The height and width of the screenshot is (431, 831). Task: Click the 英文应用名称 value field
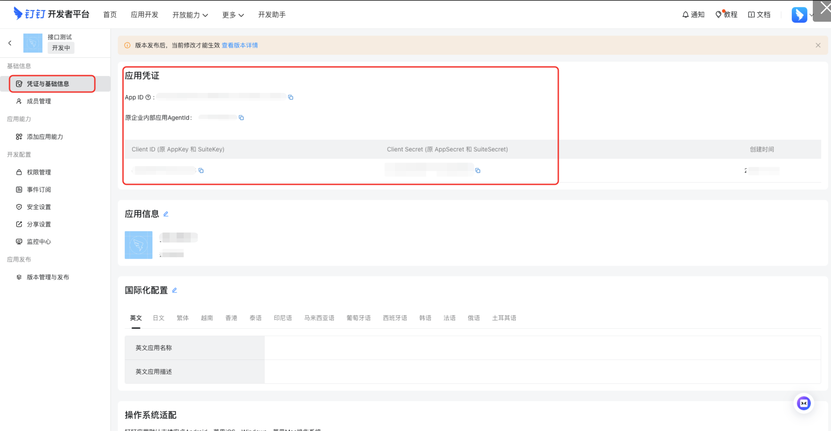tap(542, 348)
